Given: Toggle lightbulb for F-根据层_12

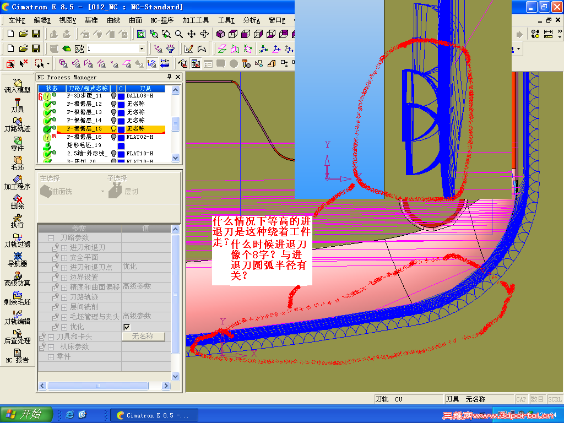Looking at the screenshot, I should click(x=113, y=104).
